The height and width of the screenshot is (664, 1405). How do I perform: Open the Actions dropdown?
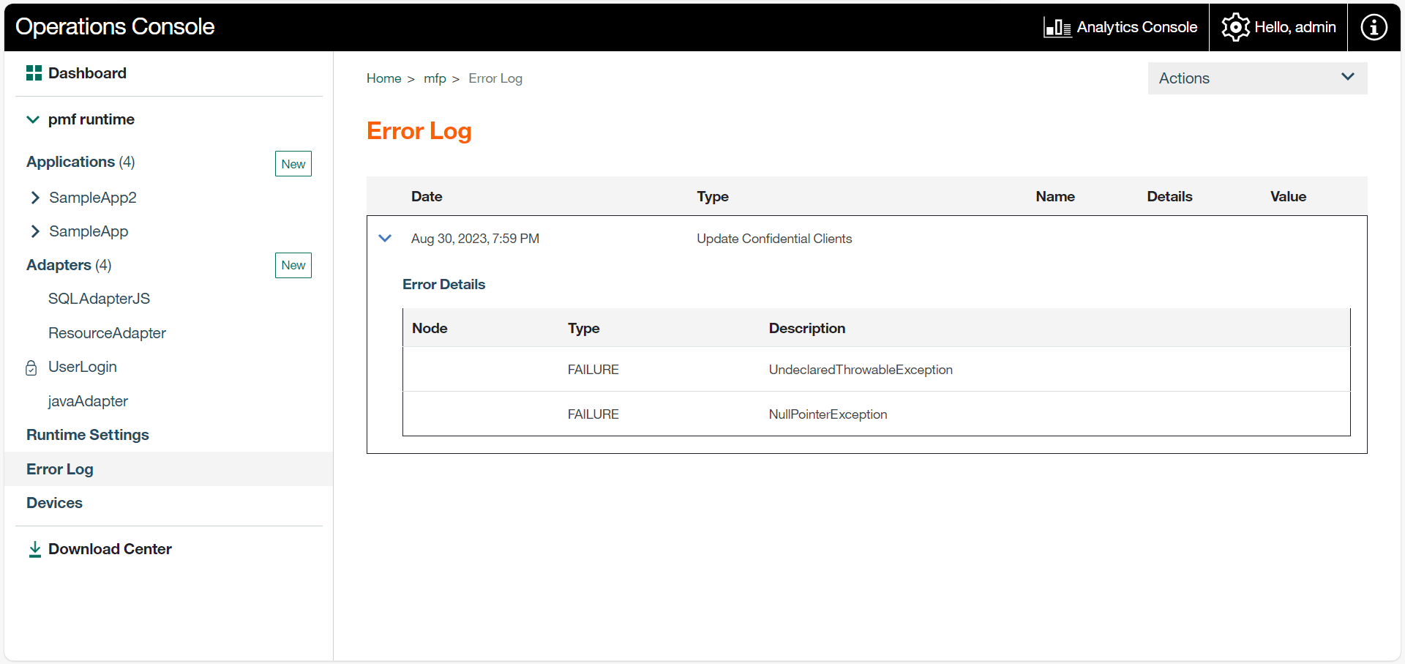pyautogui.click(x=1256, y=78)
